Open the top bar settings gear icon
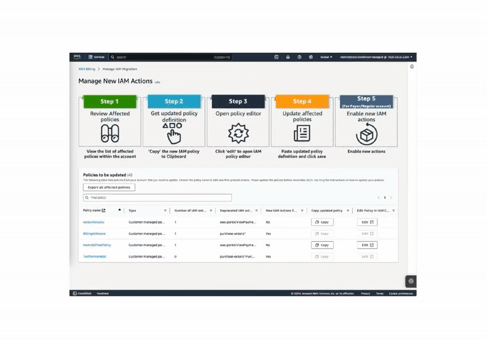487x339 pixels. [311, 57]
